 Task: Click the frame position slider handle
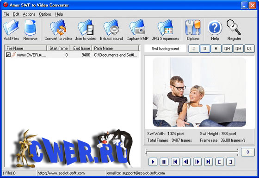point(146,152)
